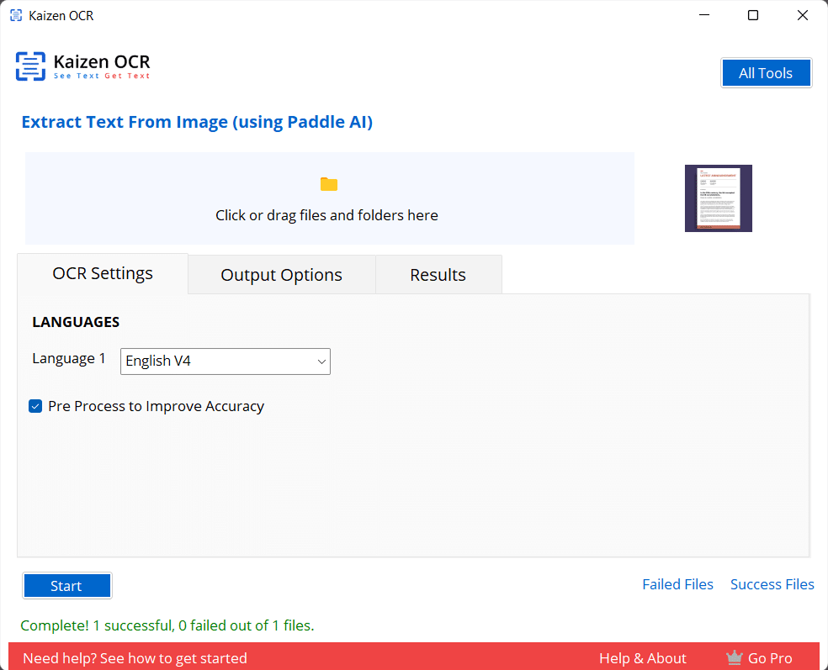Click the crown icon beside Go Pro

click(734, 658)
